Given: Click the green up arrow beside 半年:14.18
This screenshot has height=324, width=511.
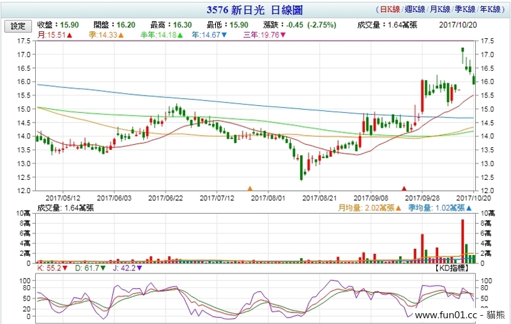Looking at the screenshot, I should pyautogui.click(x=179, y=35).
